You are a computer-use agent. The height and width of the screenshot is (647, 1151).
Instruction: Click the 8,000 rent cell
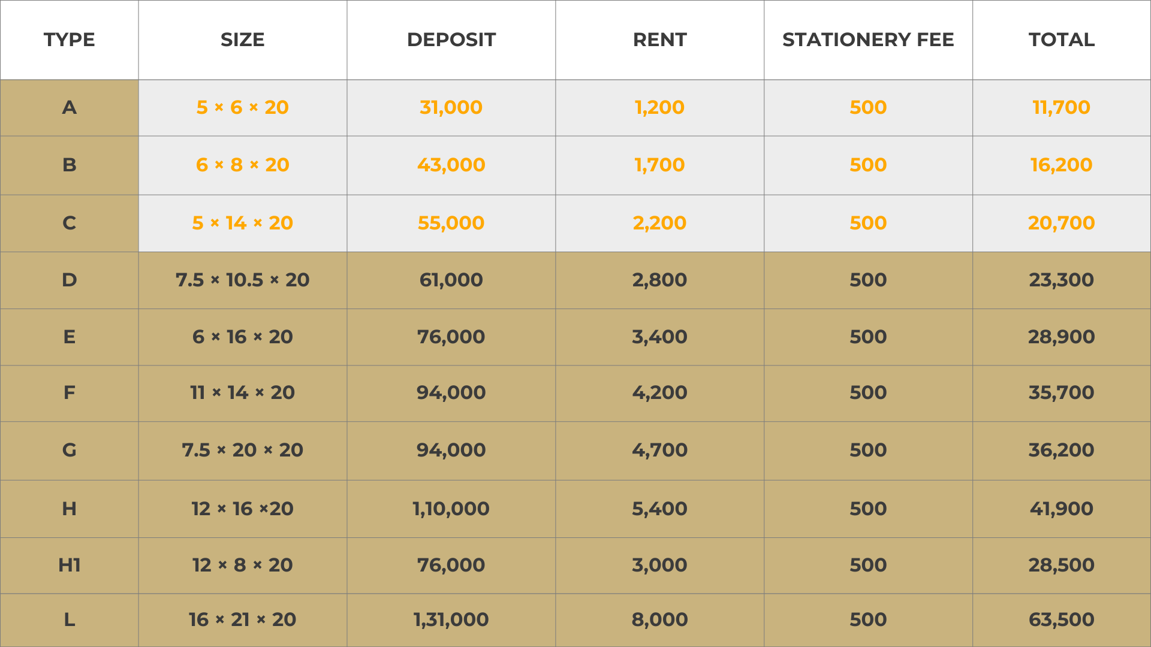[x=659, y=619]
